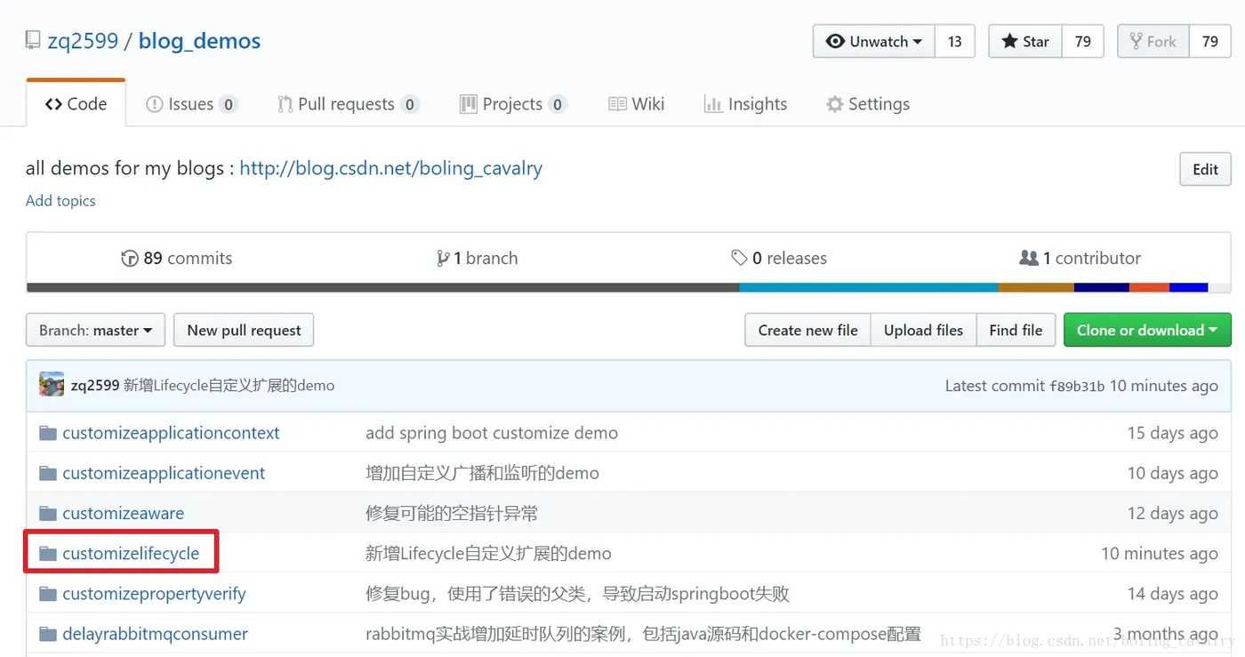Open commit message of customizepropertyverify row
This screenshot has height=657, width=1245.
point(578,593)
